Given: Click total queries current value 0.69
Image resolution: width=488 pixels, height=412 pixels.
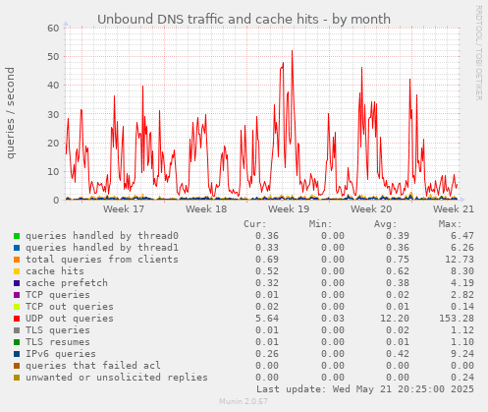Looking at the screenshot, I should tap(267, 260).
